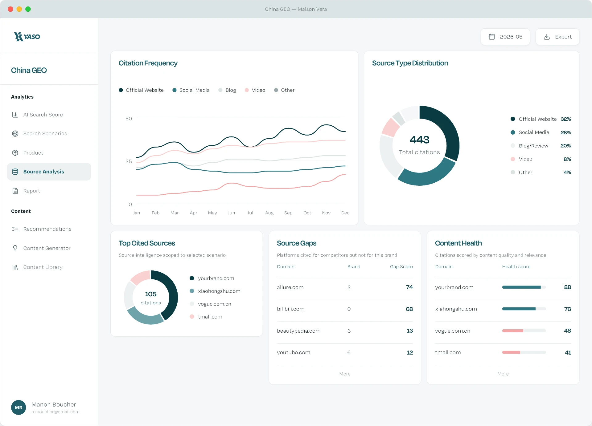Click the Manon Boucher profile name

tap(54, 404)
